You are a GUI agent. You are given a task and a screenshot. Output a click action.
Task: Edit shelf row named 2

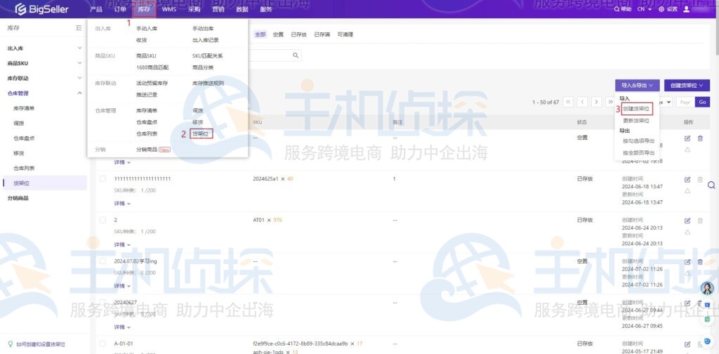tap(687, 221)
